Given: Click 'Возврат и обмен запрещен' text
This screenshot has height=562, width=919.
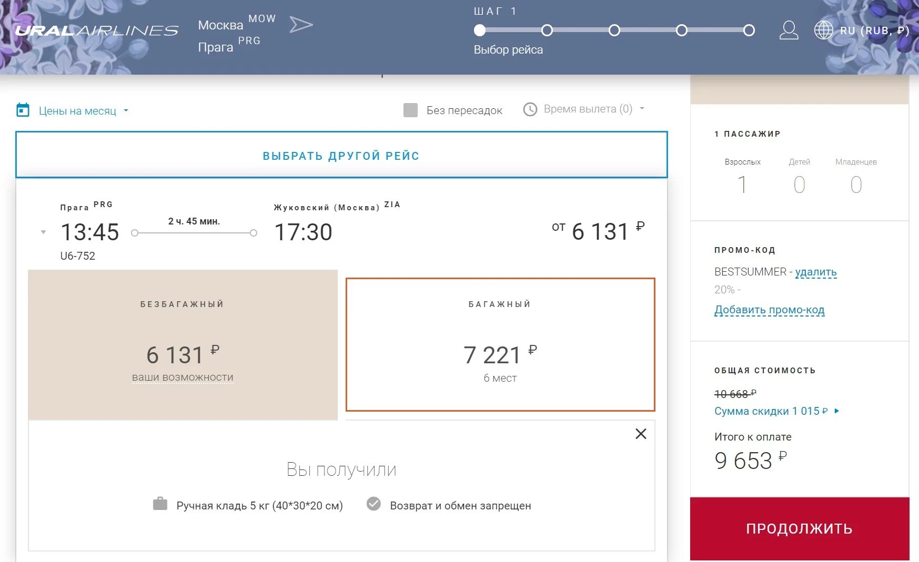Looking at the screenshot, I should click(460, 506).
